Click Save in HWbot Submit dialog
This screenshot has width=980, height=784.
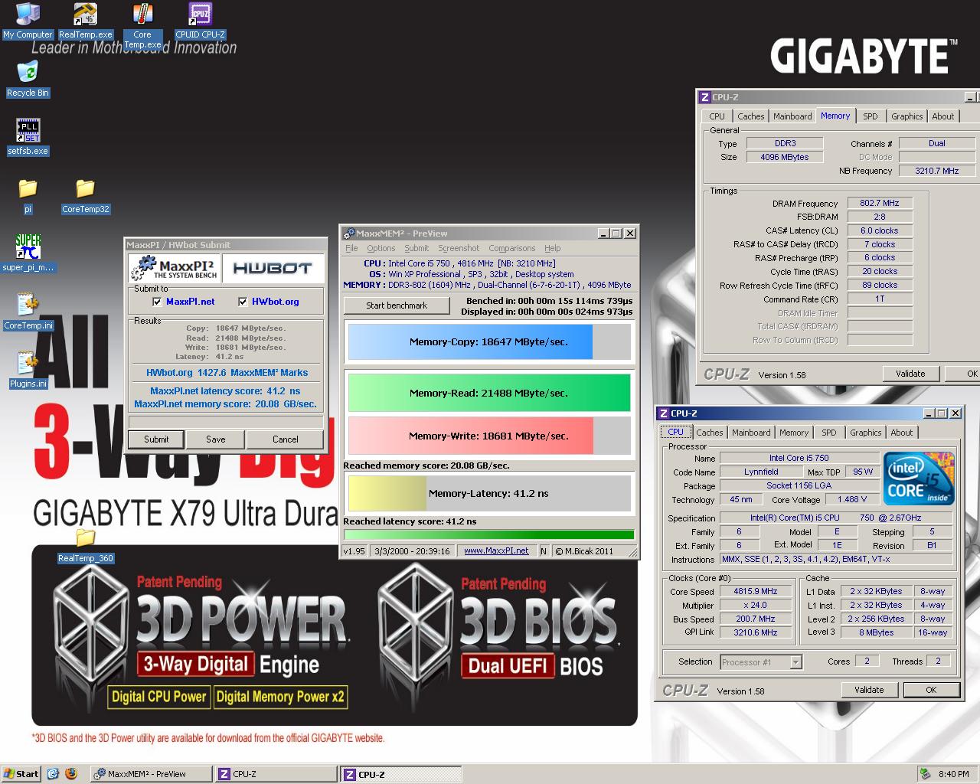216,439
